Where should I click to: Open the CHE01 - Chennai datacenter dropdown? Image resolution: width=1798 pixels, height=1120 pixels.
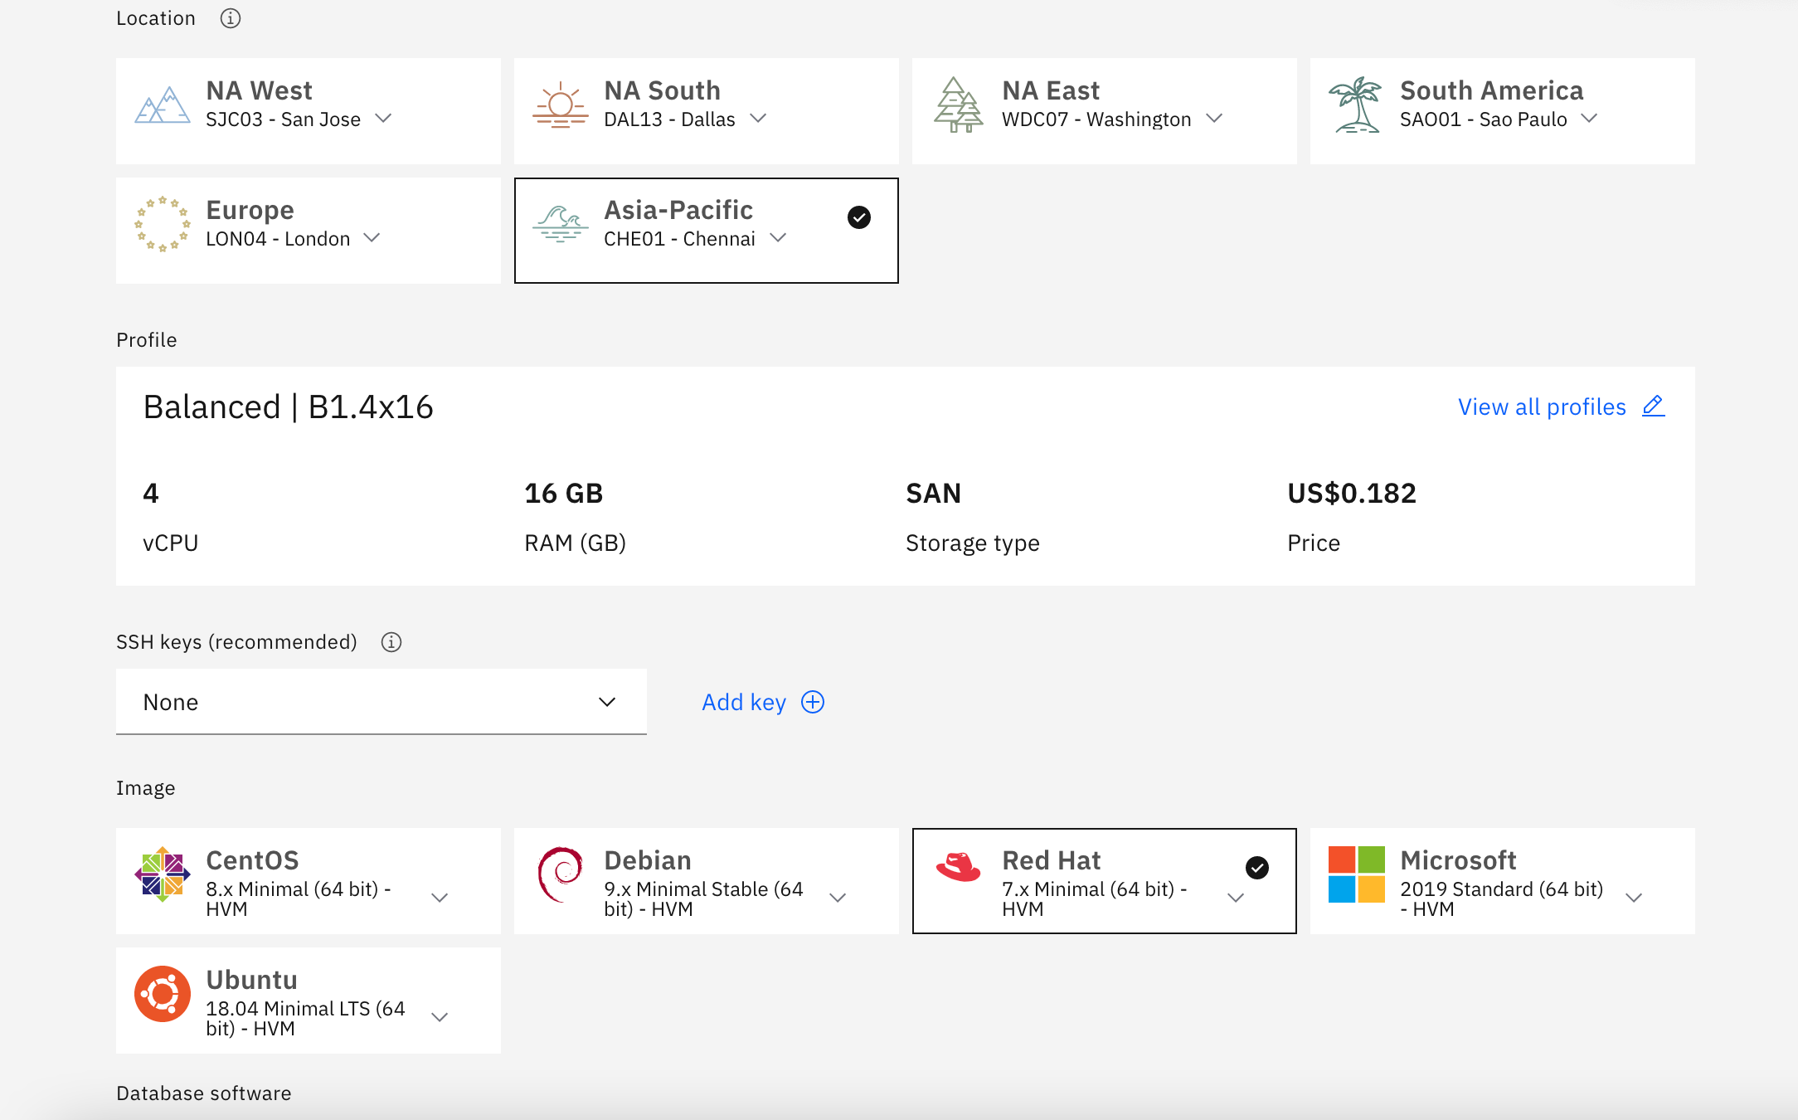point(778,238)
